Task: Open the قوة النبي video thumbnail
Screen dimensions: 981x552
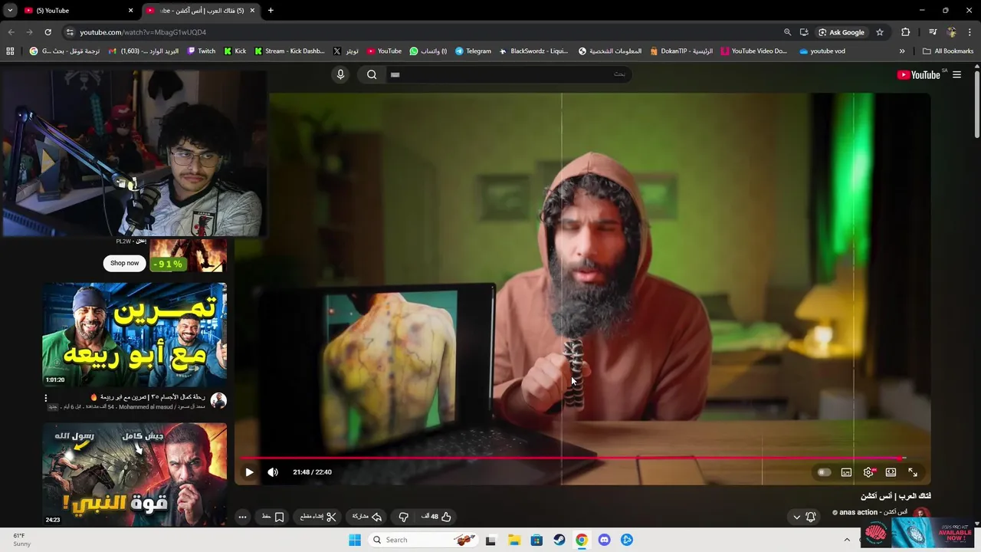Action: click(x=134, y=475)
